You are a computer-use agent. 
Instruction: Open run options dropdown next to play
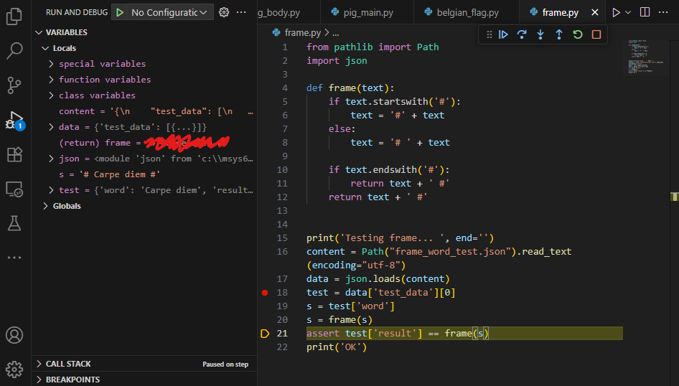pyautogui.click(x=628, y=12)
